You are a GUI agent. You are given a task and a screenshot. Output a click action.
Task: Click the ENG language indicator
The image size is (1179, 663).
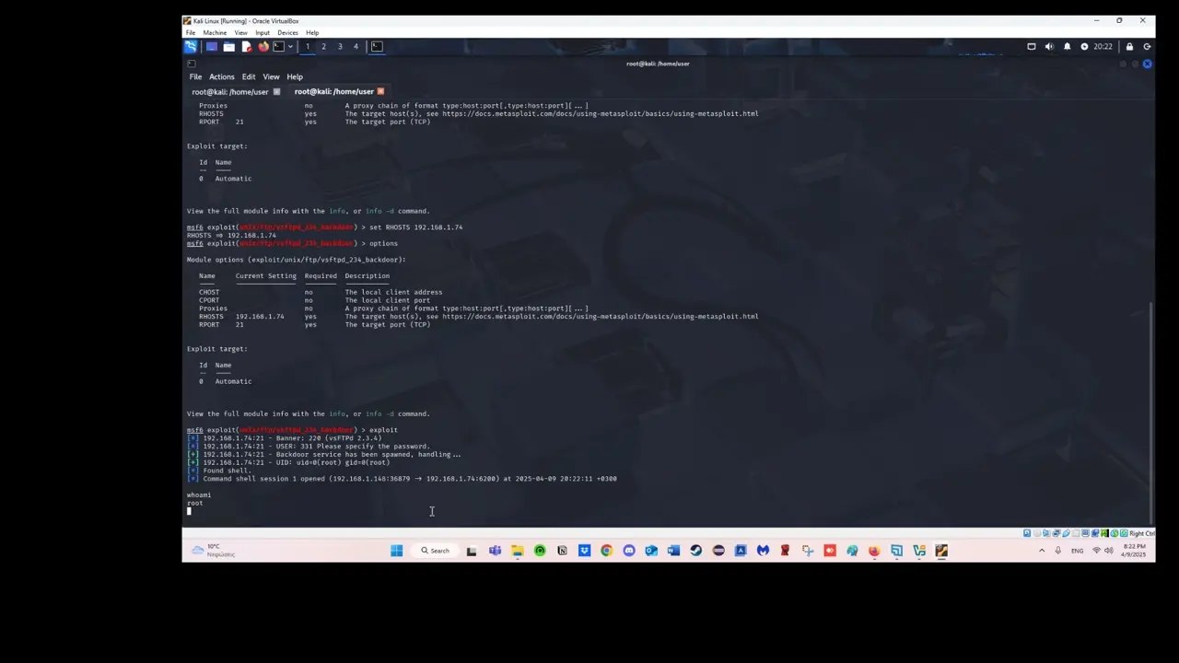tap(1077, 551)
